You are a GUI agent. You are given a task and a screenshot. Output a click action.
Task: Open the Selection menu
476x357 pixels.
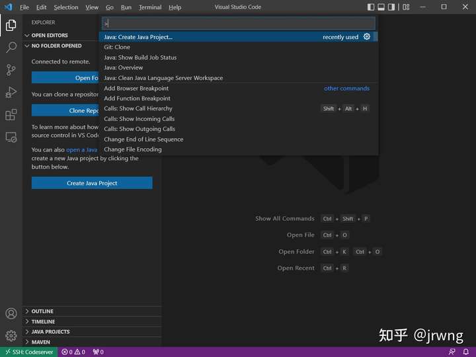66,7
